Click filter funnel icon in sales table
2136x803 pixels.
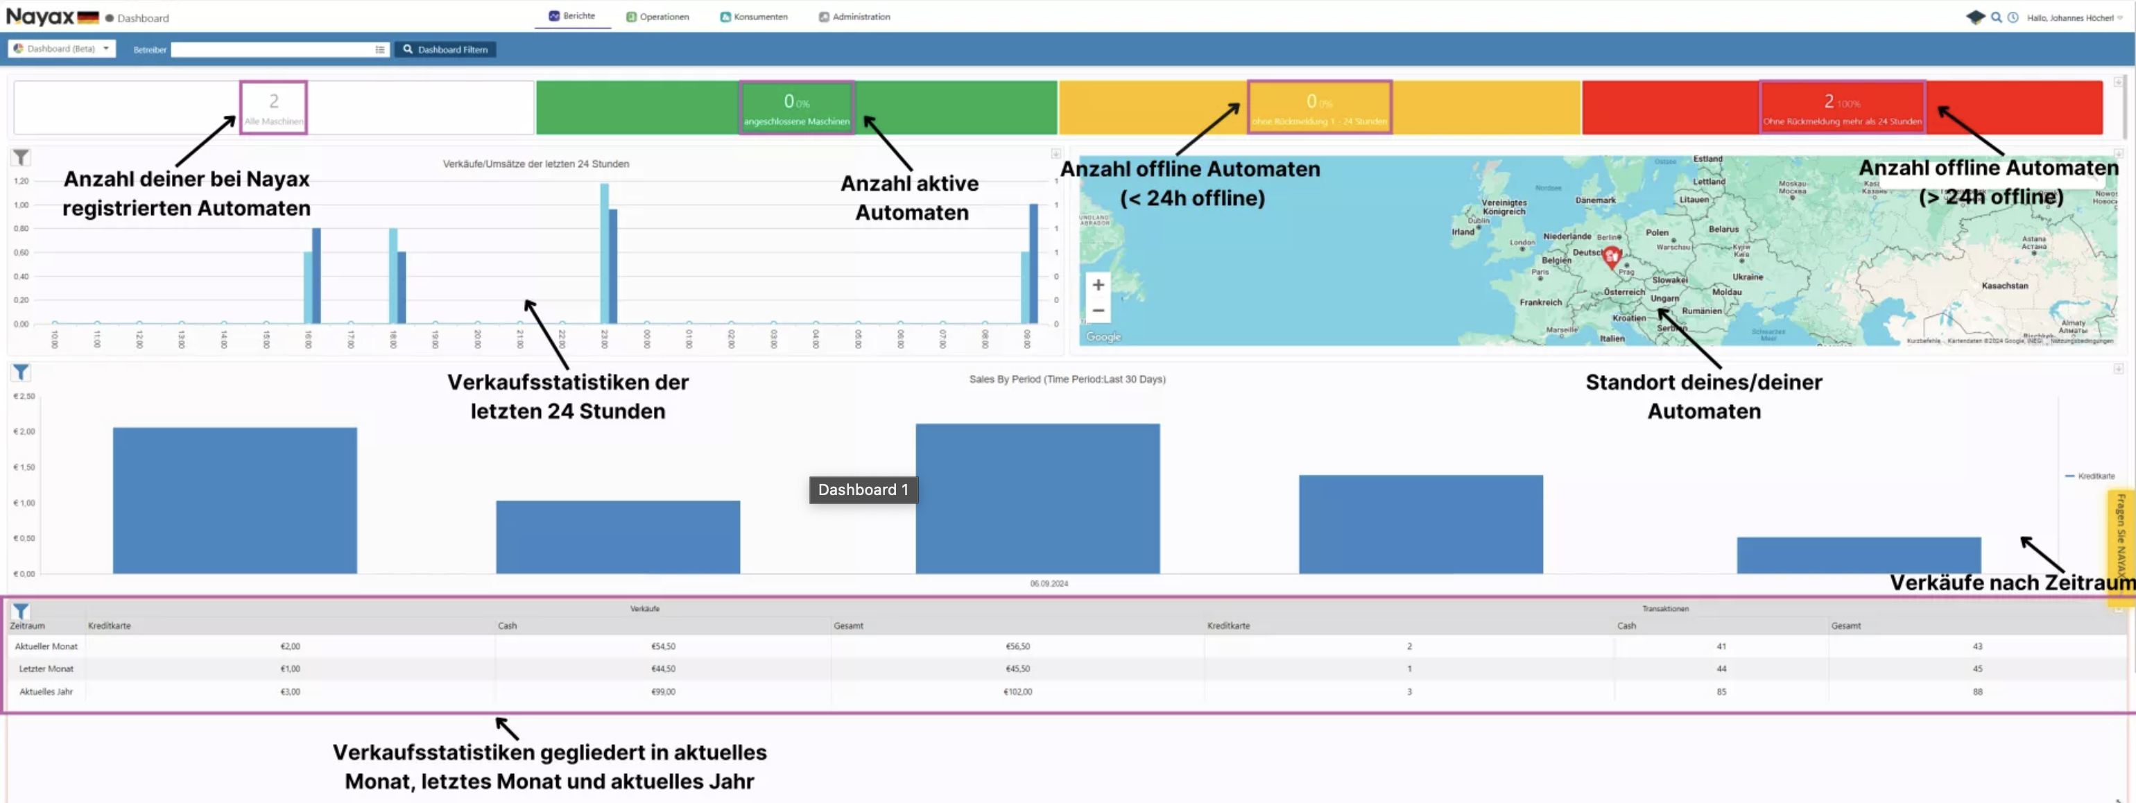(21, 612)
